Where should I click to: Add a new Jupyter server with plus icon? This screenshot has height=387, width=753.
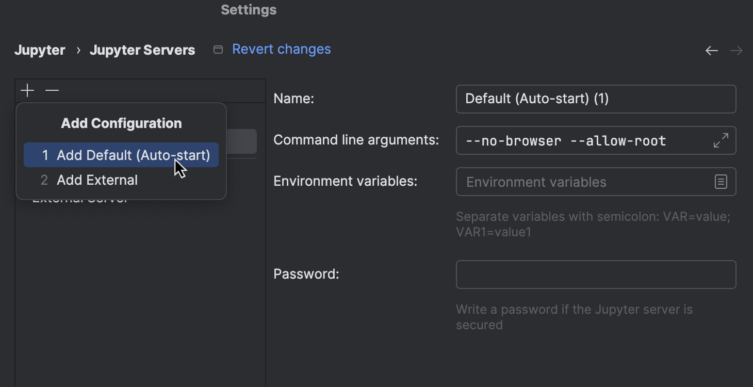tap(26, 90)
